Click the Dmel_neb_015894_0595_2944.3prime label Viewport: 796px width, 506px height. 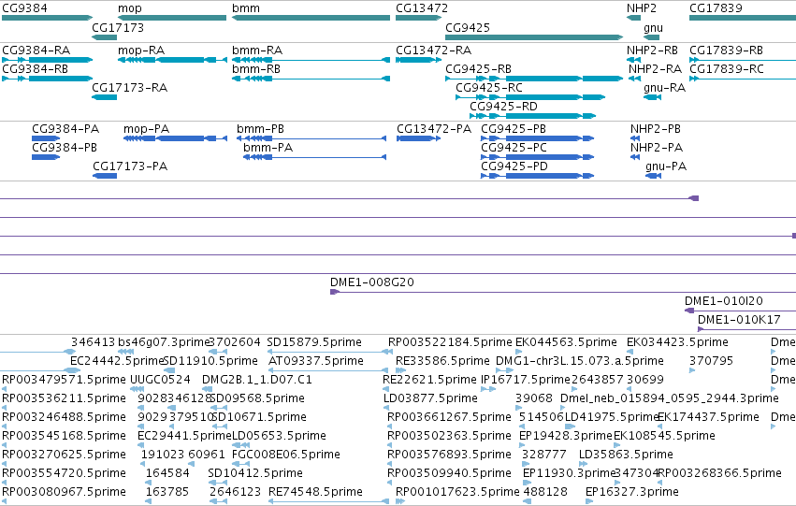[x=670, y=398]
